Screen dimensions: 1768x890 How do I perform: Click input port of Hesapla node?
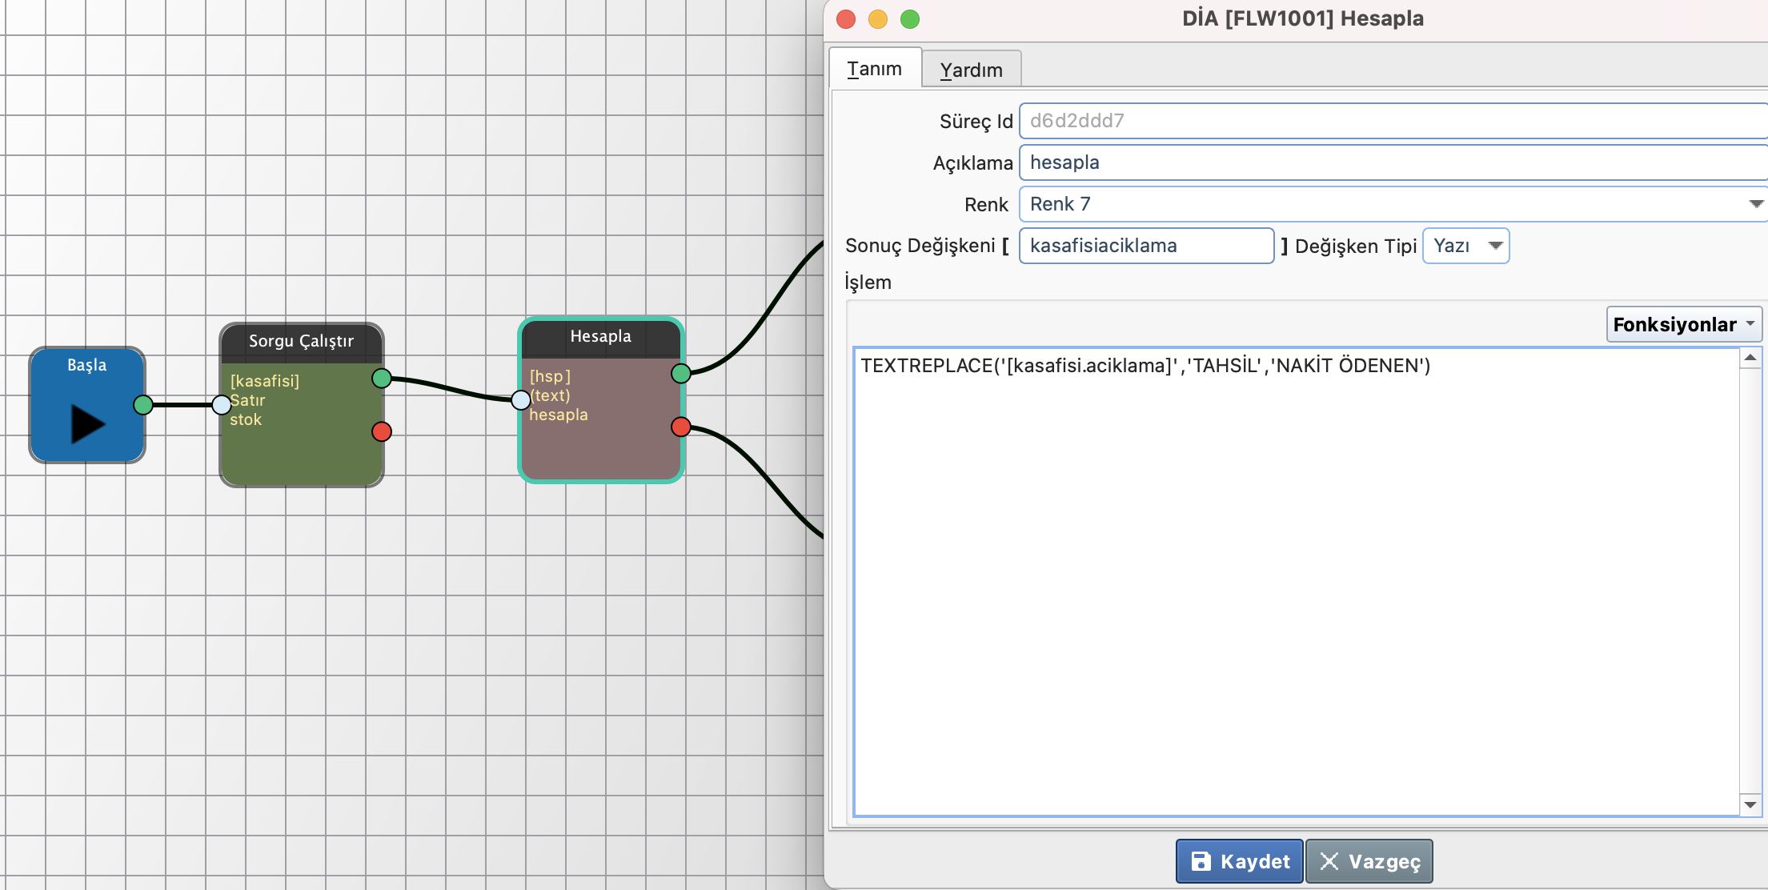coord(521,399)
